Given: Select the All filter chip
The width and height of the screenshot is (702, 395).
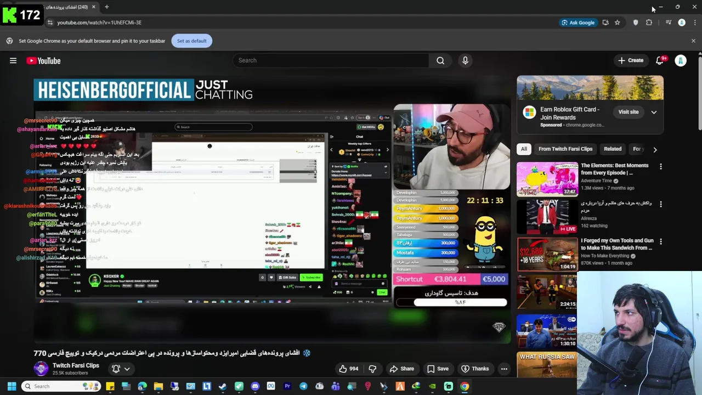Looking at the screenshot, I should click(x=524, y=149).
